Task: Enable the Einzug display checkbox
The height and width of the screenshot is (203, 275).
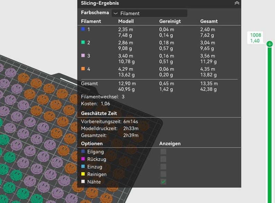Action: (163, 166)
